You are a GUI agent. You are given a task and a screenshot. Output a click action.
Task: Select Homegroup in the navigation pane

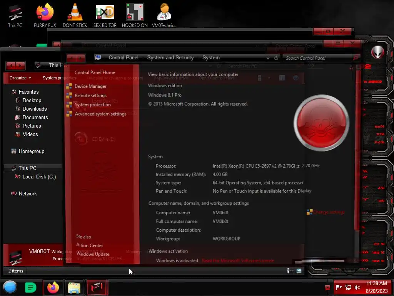[x=32, y=151]
